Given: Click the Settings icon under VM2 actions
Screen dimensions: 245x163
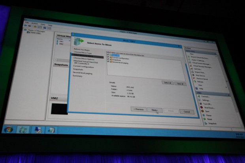Looking at the screenshot, I should pos(200,100).
